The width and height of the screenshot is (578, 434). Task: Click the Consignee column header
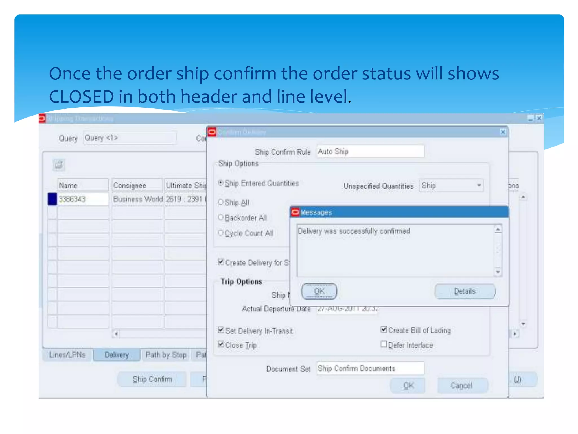(137, 185)
